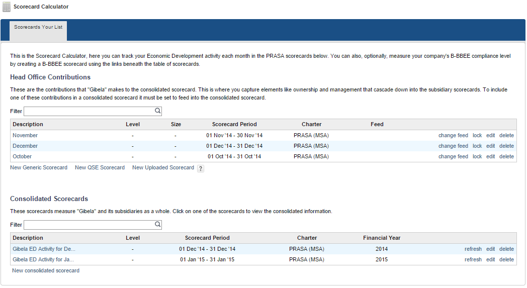Edit the December head office scorecard
Viewport: 527px width, 288px height.
(x=491, y=146)
